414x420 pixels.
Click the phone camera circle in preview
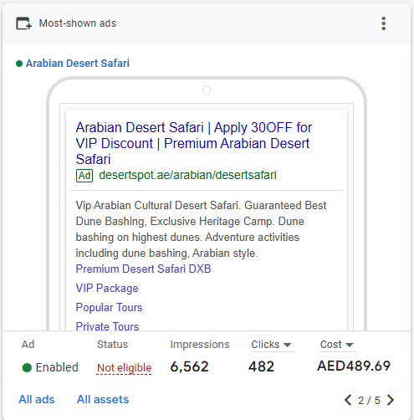[x=207, y=90]
